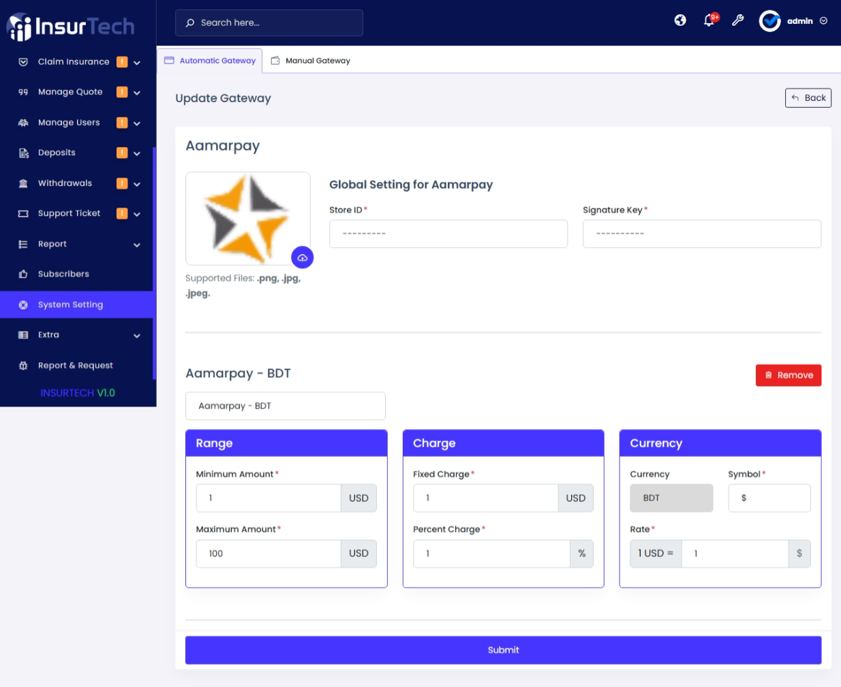The width and height of the screenshot is (841, 687).
Task: Expand the Deposits chevron
Action: pos(137,154)
